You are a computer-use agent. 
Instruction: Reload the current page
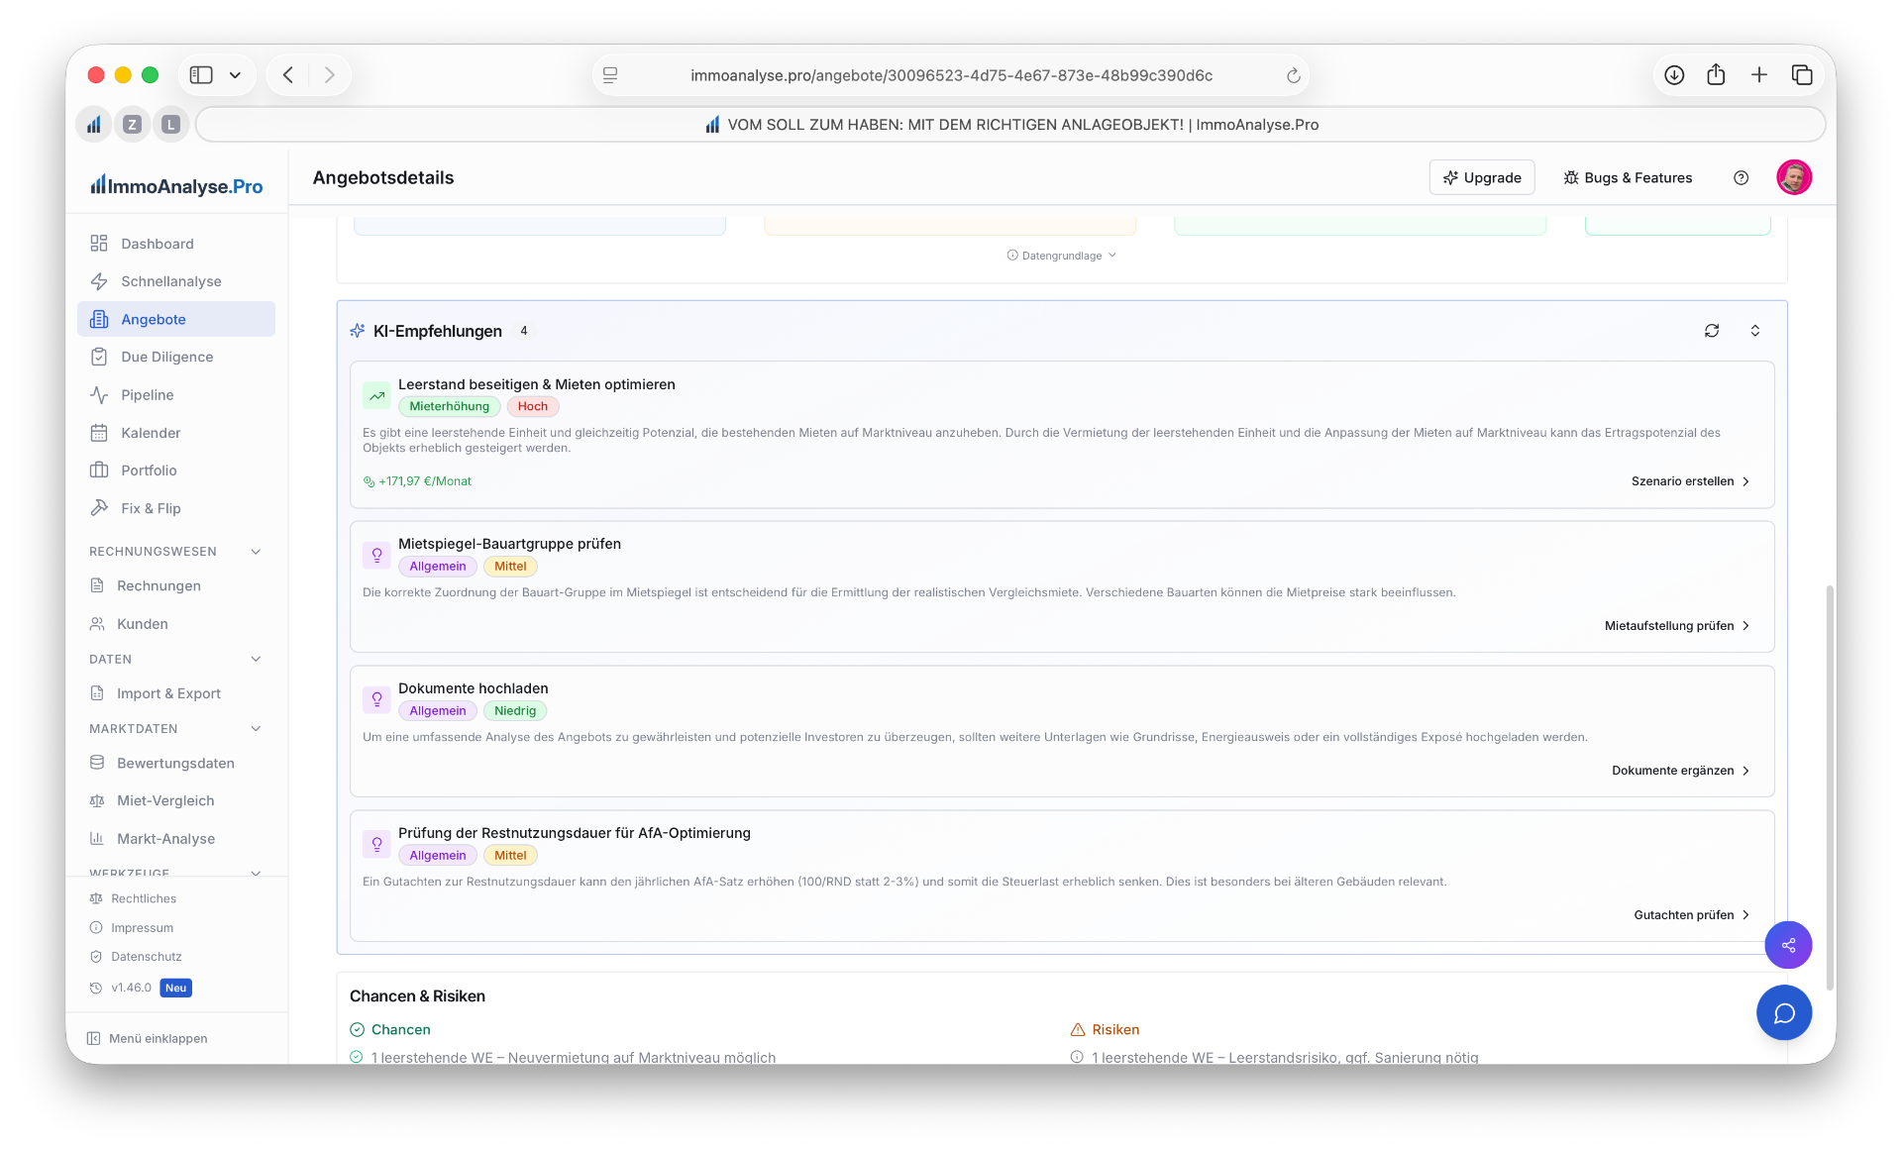(1293, 75)
